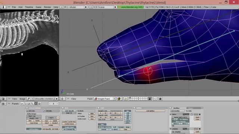
Task: Select the Shading context icon in Panels
Action: (x=29, y=103)
